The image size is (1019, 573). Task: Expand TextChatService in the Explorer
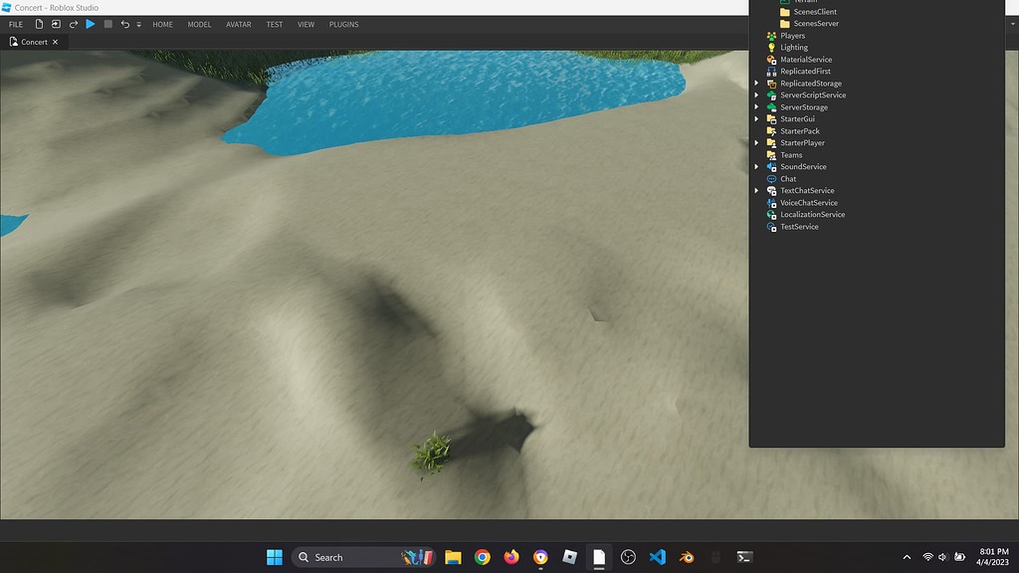click(757, 190)
